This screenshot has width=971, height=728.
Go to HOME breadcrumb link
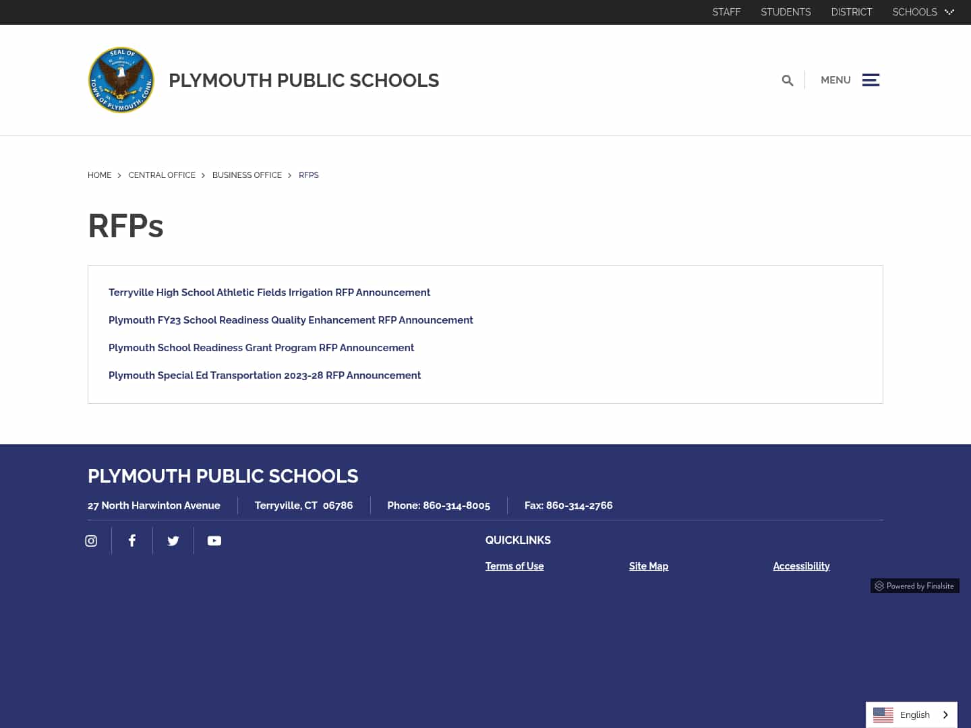click(99, 175)
